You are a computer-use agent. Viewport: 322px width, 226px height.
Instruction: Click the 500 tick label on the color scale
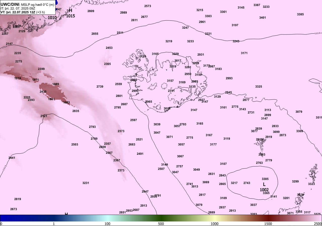161,224
